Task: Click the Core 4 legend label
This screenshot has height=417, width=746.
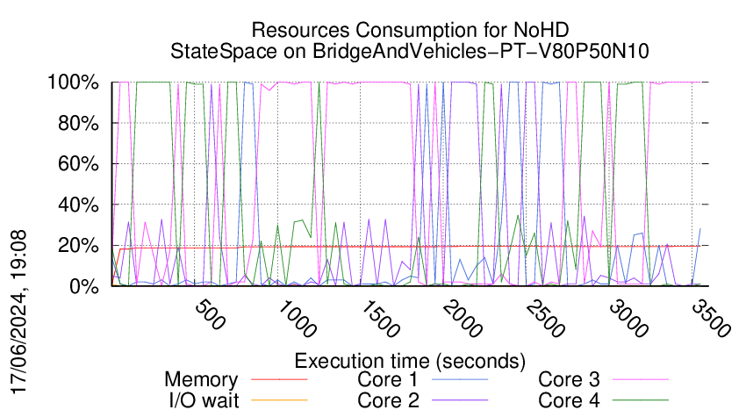Action: coord(569,400)
